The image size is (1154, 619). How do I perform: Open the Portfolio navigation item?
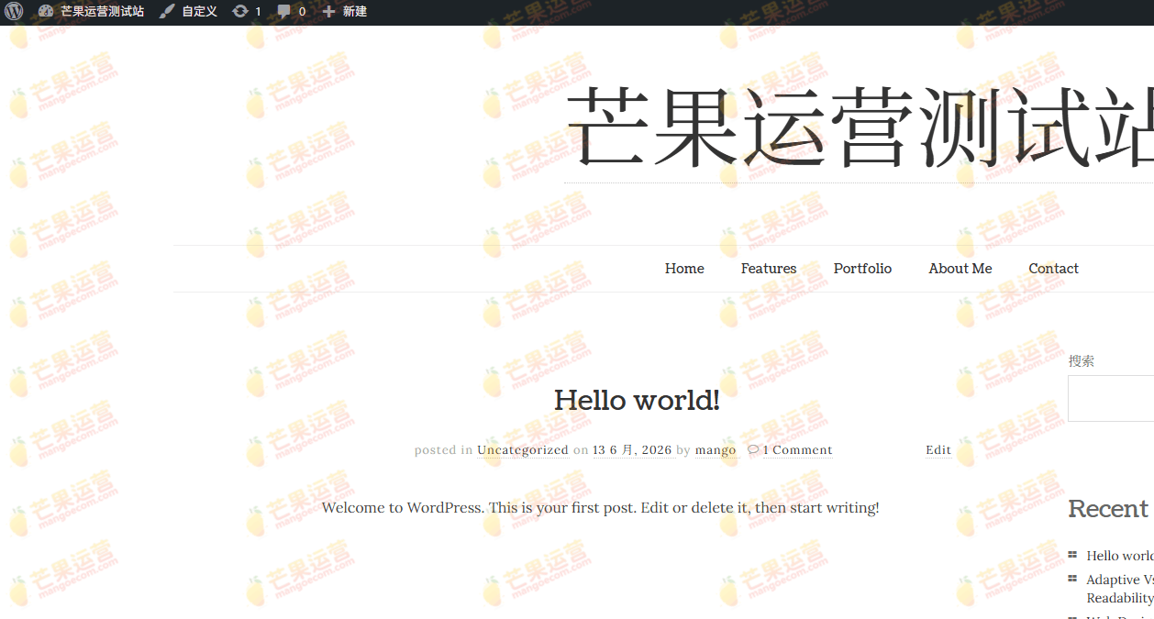tap(862, 269)
